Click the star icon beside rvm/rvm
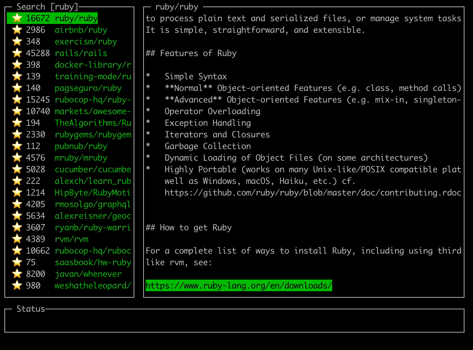The image size is (473, 350). pyautogui.click(x=17, y=239)
